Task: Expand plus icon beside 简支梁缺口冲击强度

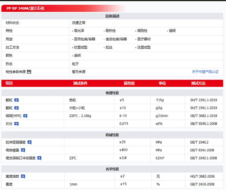Action: point(39,158)
